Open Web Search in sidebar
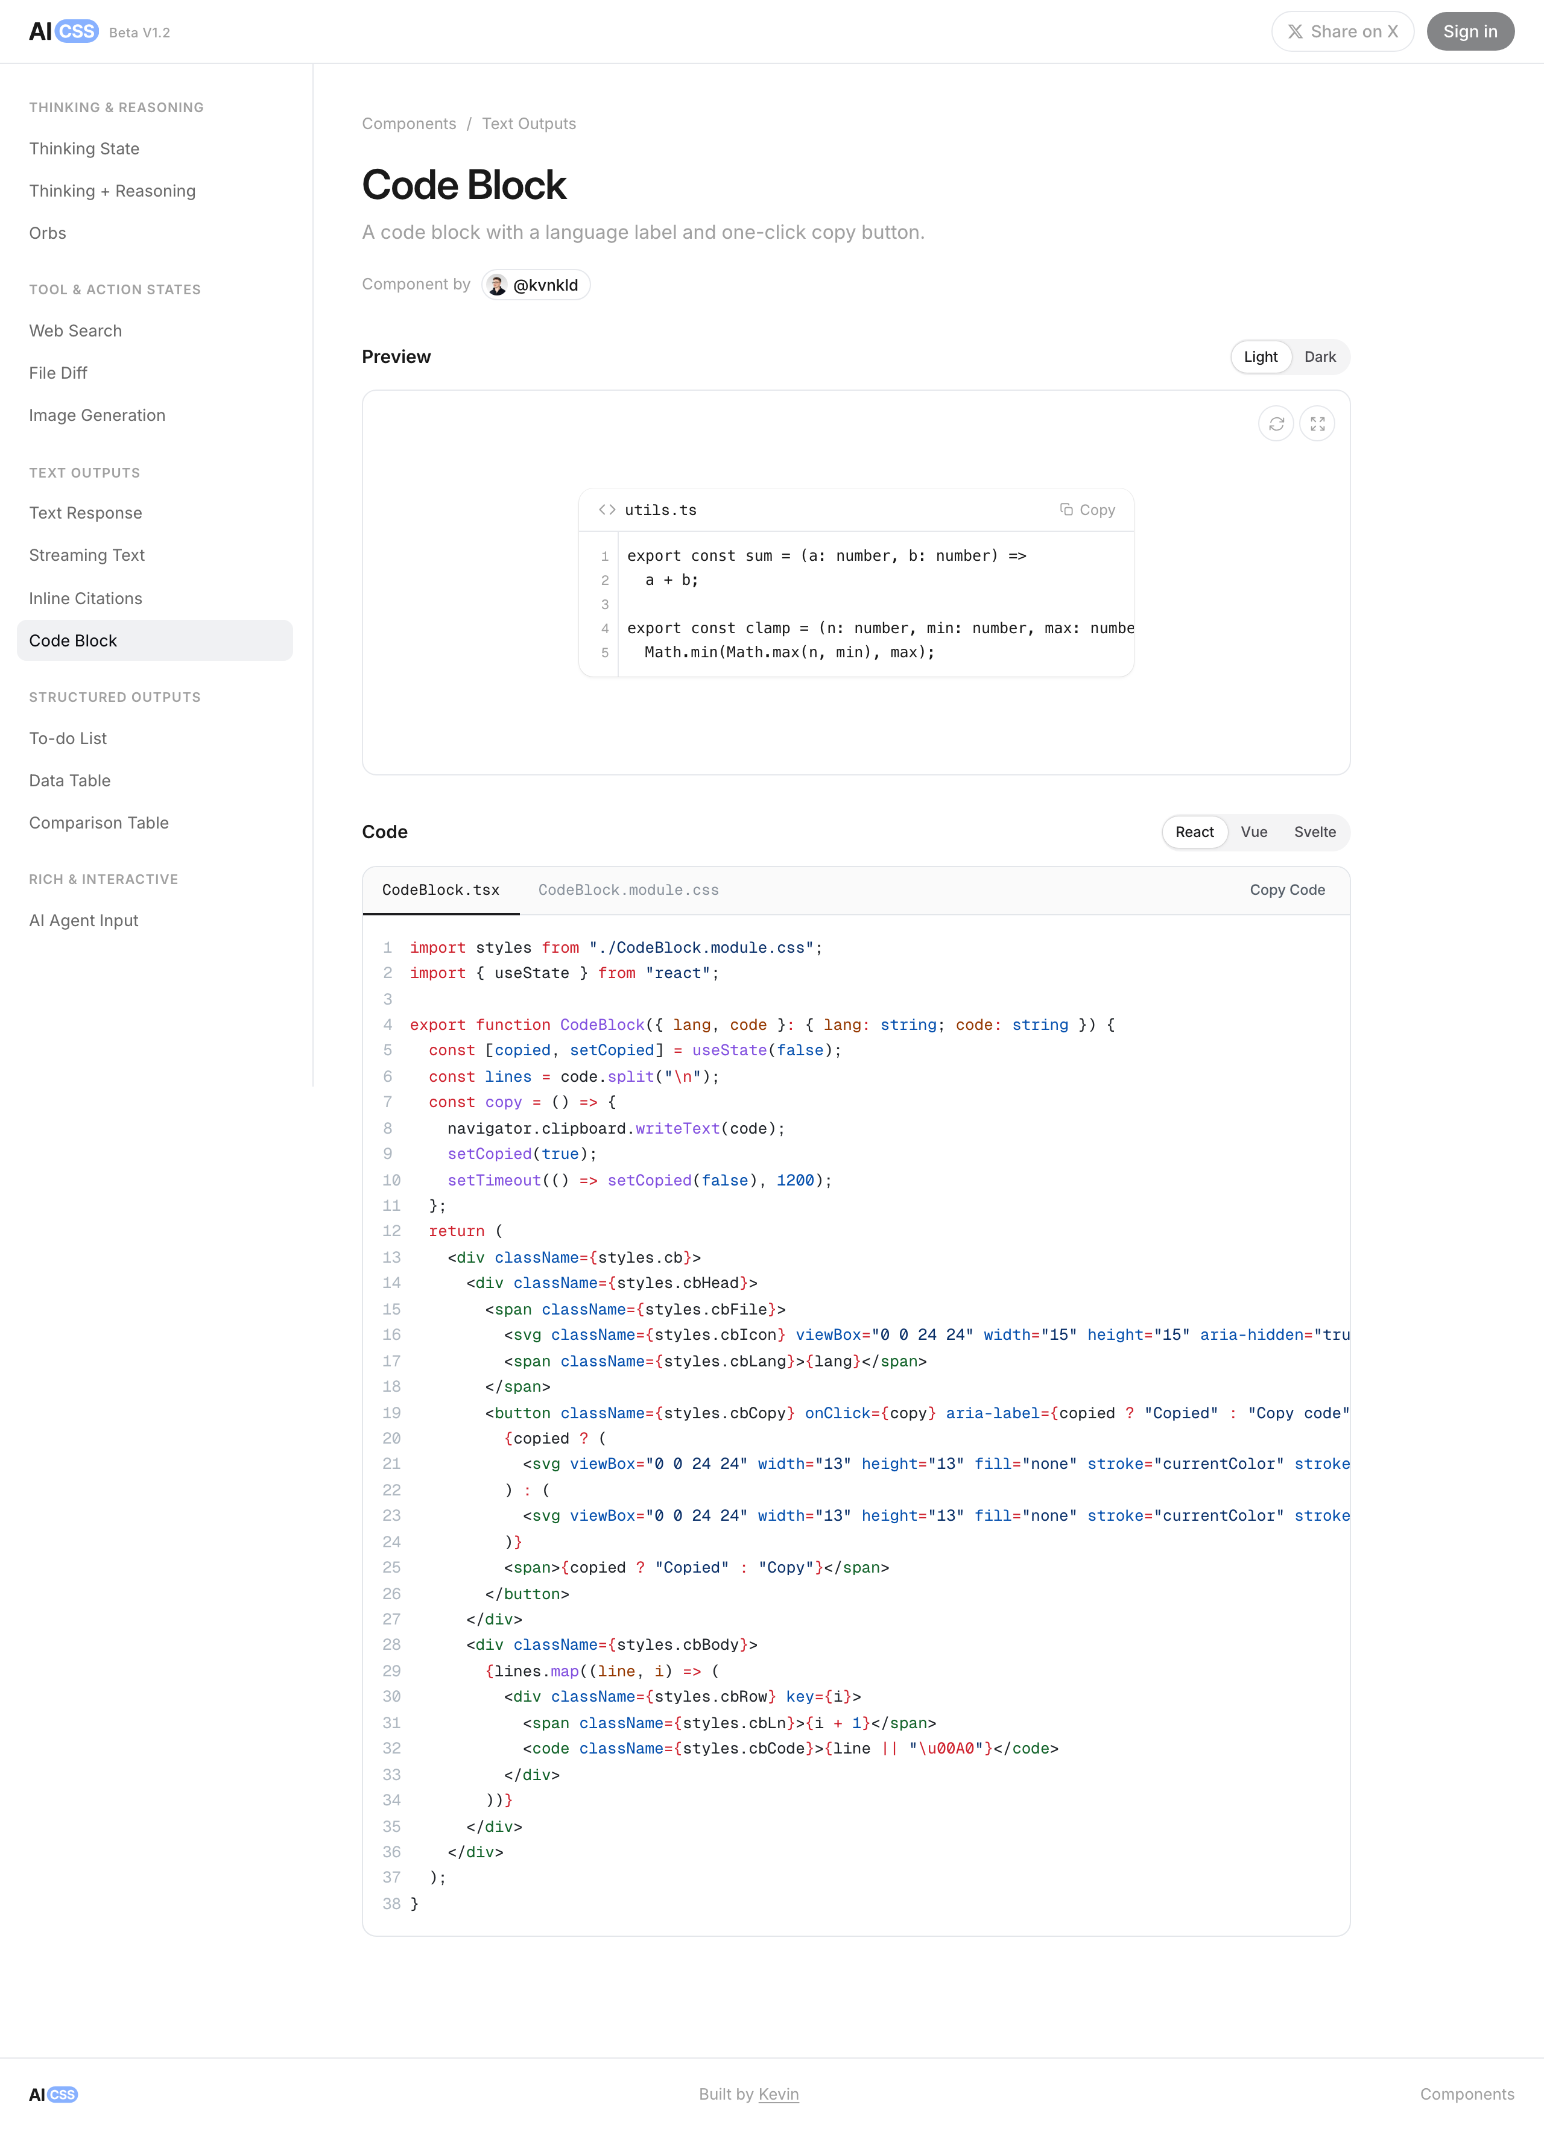1544x2131 pixels. (x=155, y=330)
